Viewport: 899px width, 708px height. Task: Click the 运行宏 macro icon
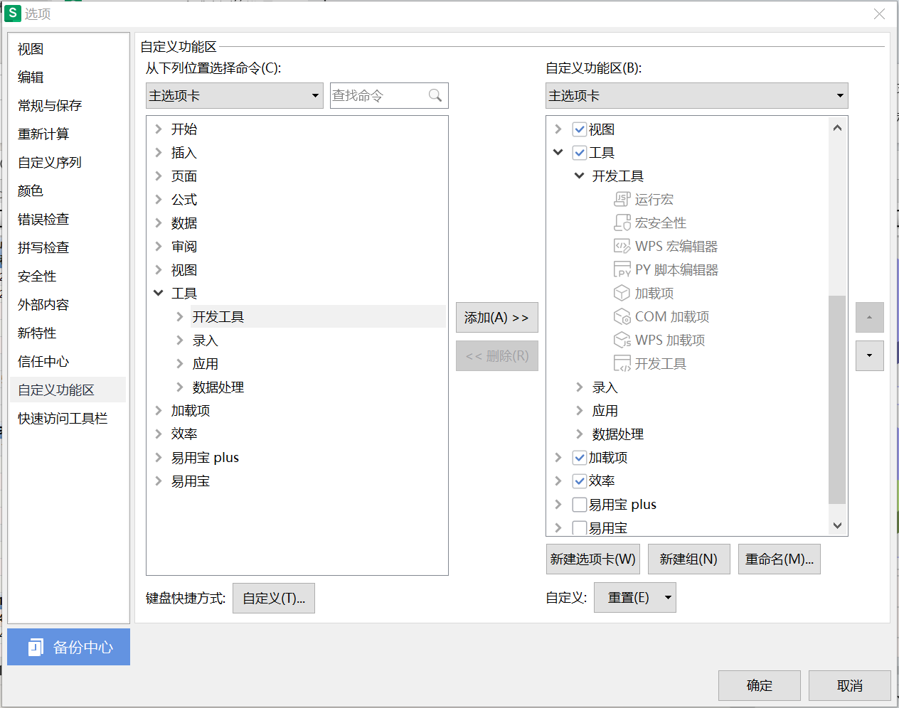coord(621,199)
